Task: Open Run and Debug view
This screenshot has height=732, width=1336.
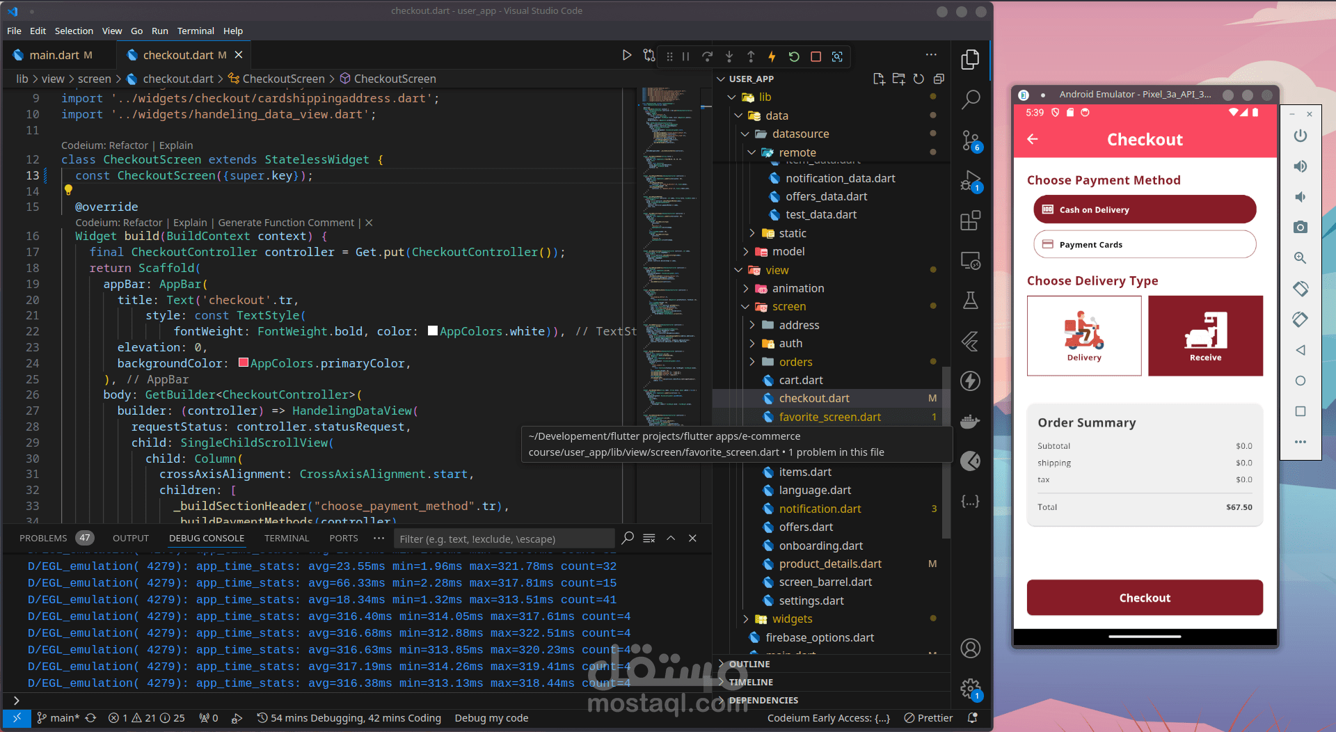Action: coord(970,182)
